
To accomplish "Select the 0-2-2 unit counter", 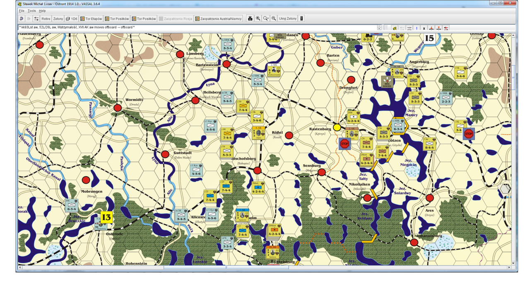I will pos(367,38).
